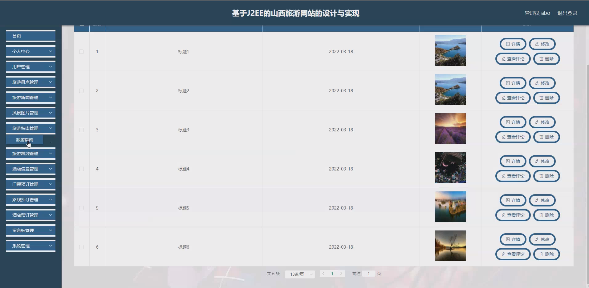Click the 管理员 abo account label
The width and height of the screenshot is (589, 288).
pos(537,13)
